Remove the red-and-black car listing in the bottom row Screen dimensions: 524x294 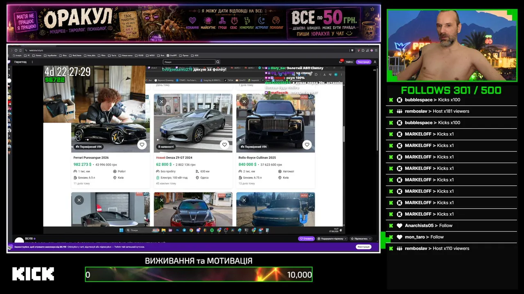coord(162,200)
